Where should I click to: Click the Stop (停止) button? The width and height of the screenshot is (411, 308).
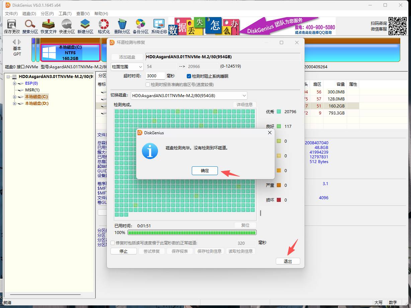point(124,251)
